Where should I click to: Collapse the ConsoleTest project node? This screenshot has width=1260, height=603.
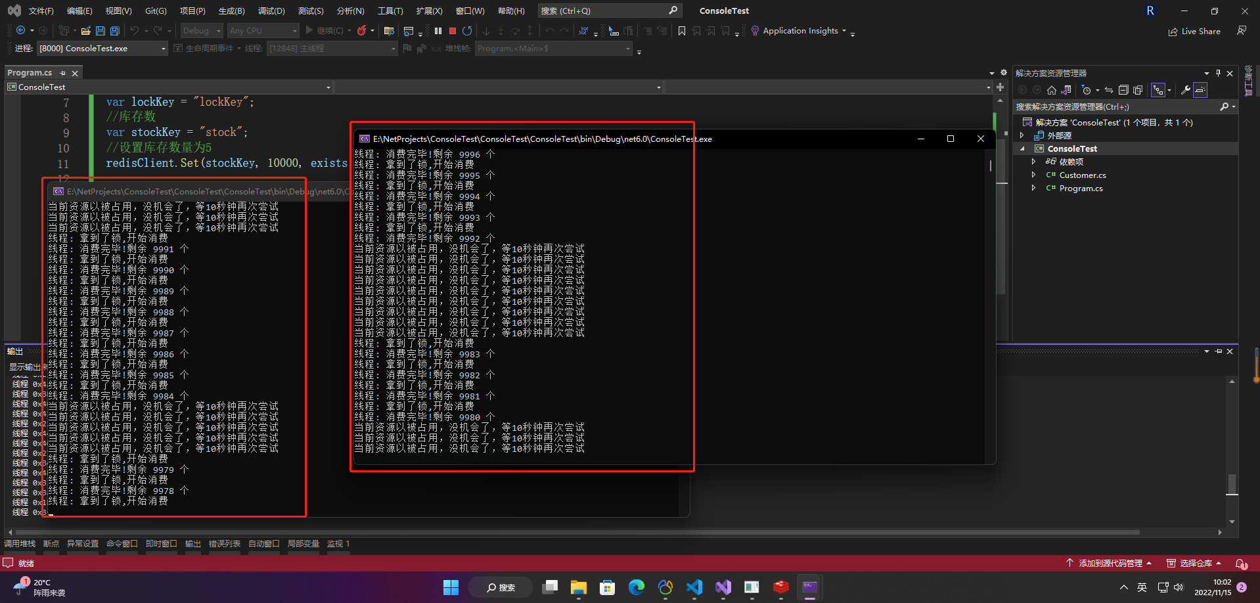(1022, 148)
